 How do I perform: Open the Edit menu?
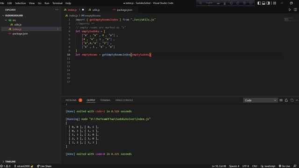pyautogui.click(x=9, y=3)
